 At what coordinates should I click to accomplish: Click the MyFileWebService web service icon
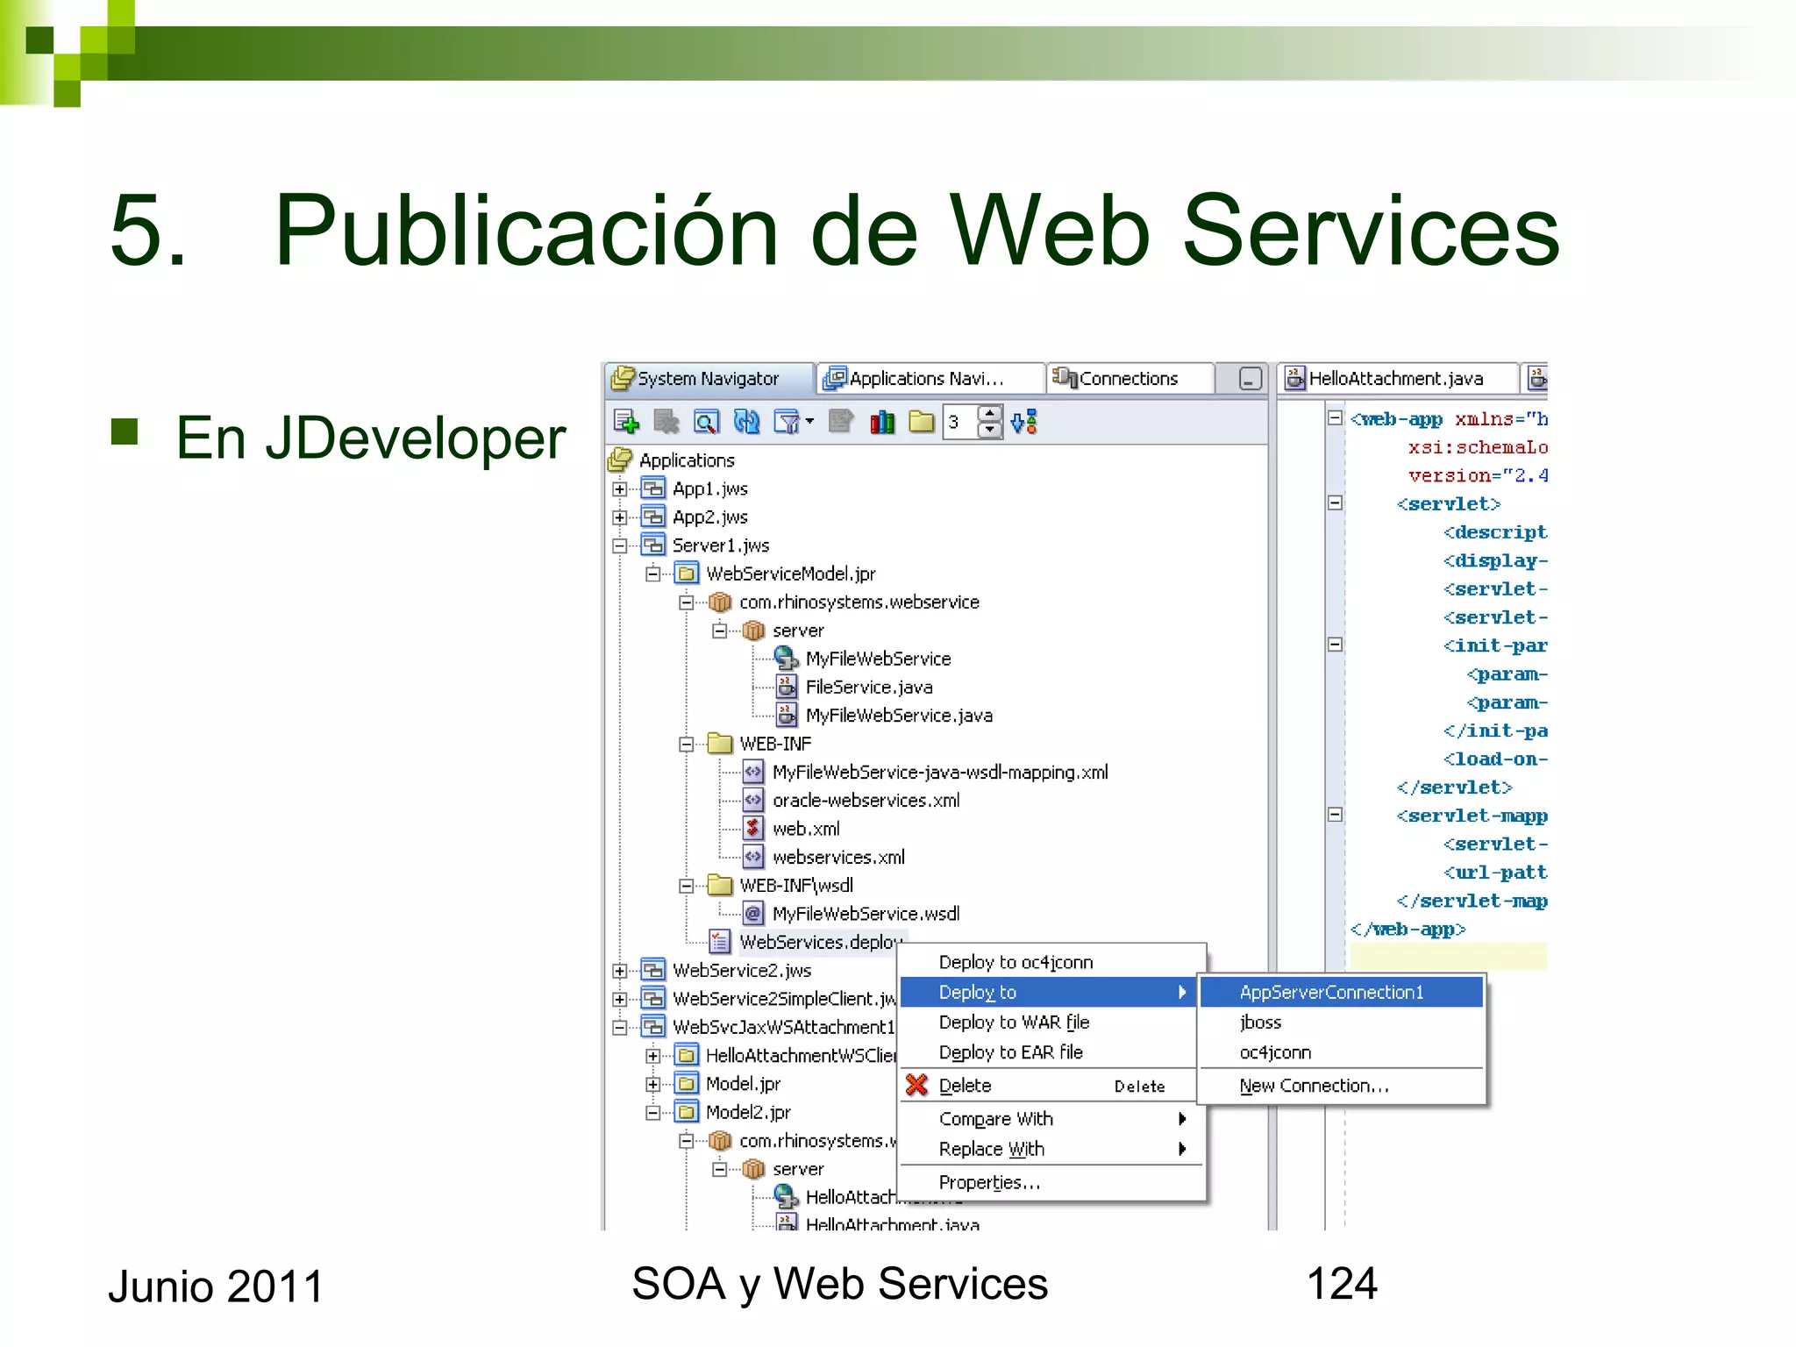coord(786,659)
